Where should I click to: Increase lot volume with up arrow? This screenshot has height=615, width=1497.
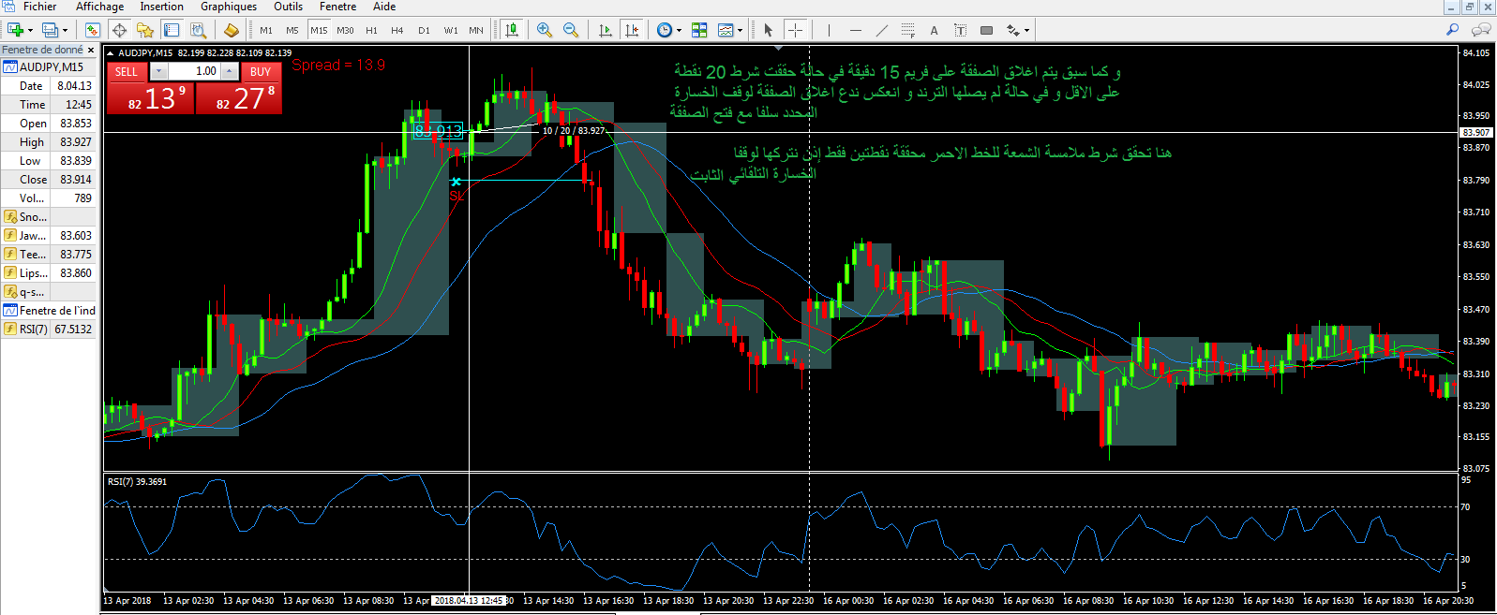point(230,71)
